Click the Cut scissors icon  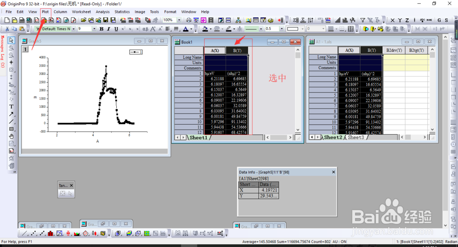tap(7, 29)
